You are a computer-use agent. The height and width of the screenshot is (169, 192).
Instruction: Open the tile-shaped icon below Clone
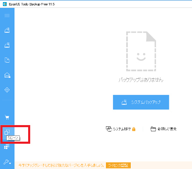coord(7,147)
